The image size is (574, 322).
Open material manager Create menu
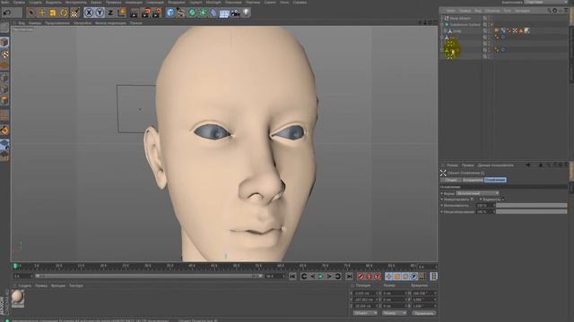click(x=25, y=285)
